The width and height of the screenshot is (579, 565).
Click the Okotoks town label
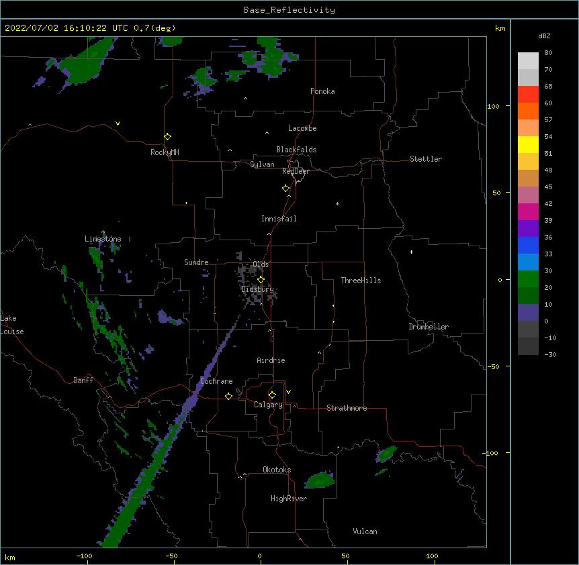(x=277, y=470)
